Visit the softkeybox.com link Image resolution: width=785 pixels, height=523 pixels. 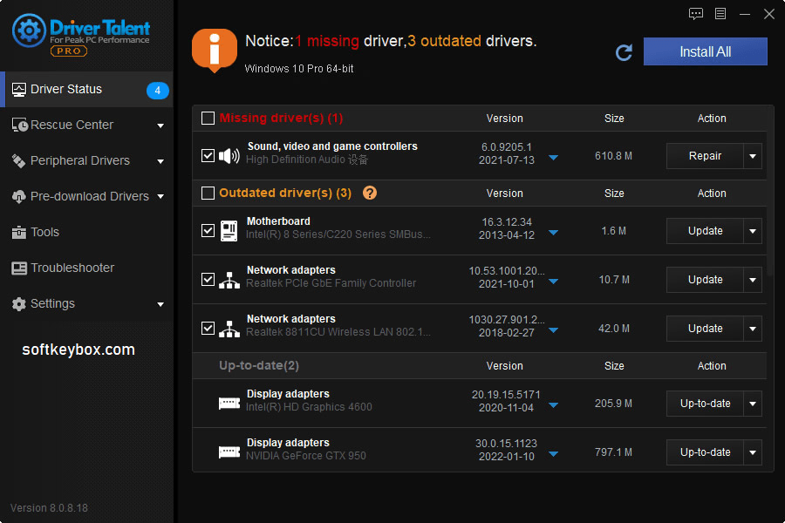click(x=77, y=349)
